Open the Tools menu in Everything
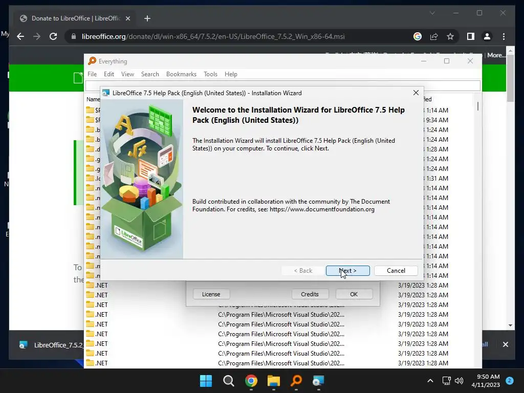The image size is (524, 393). 210,74
